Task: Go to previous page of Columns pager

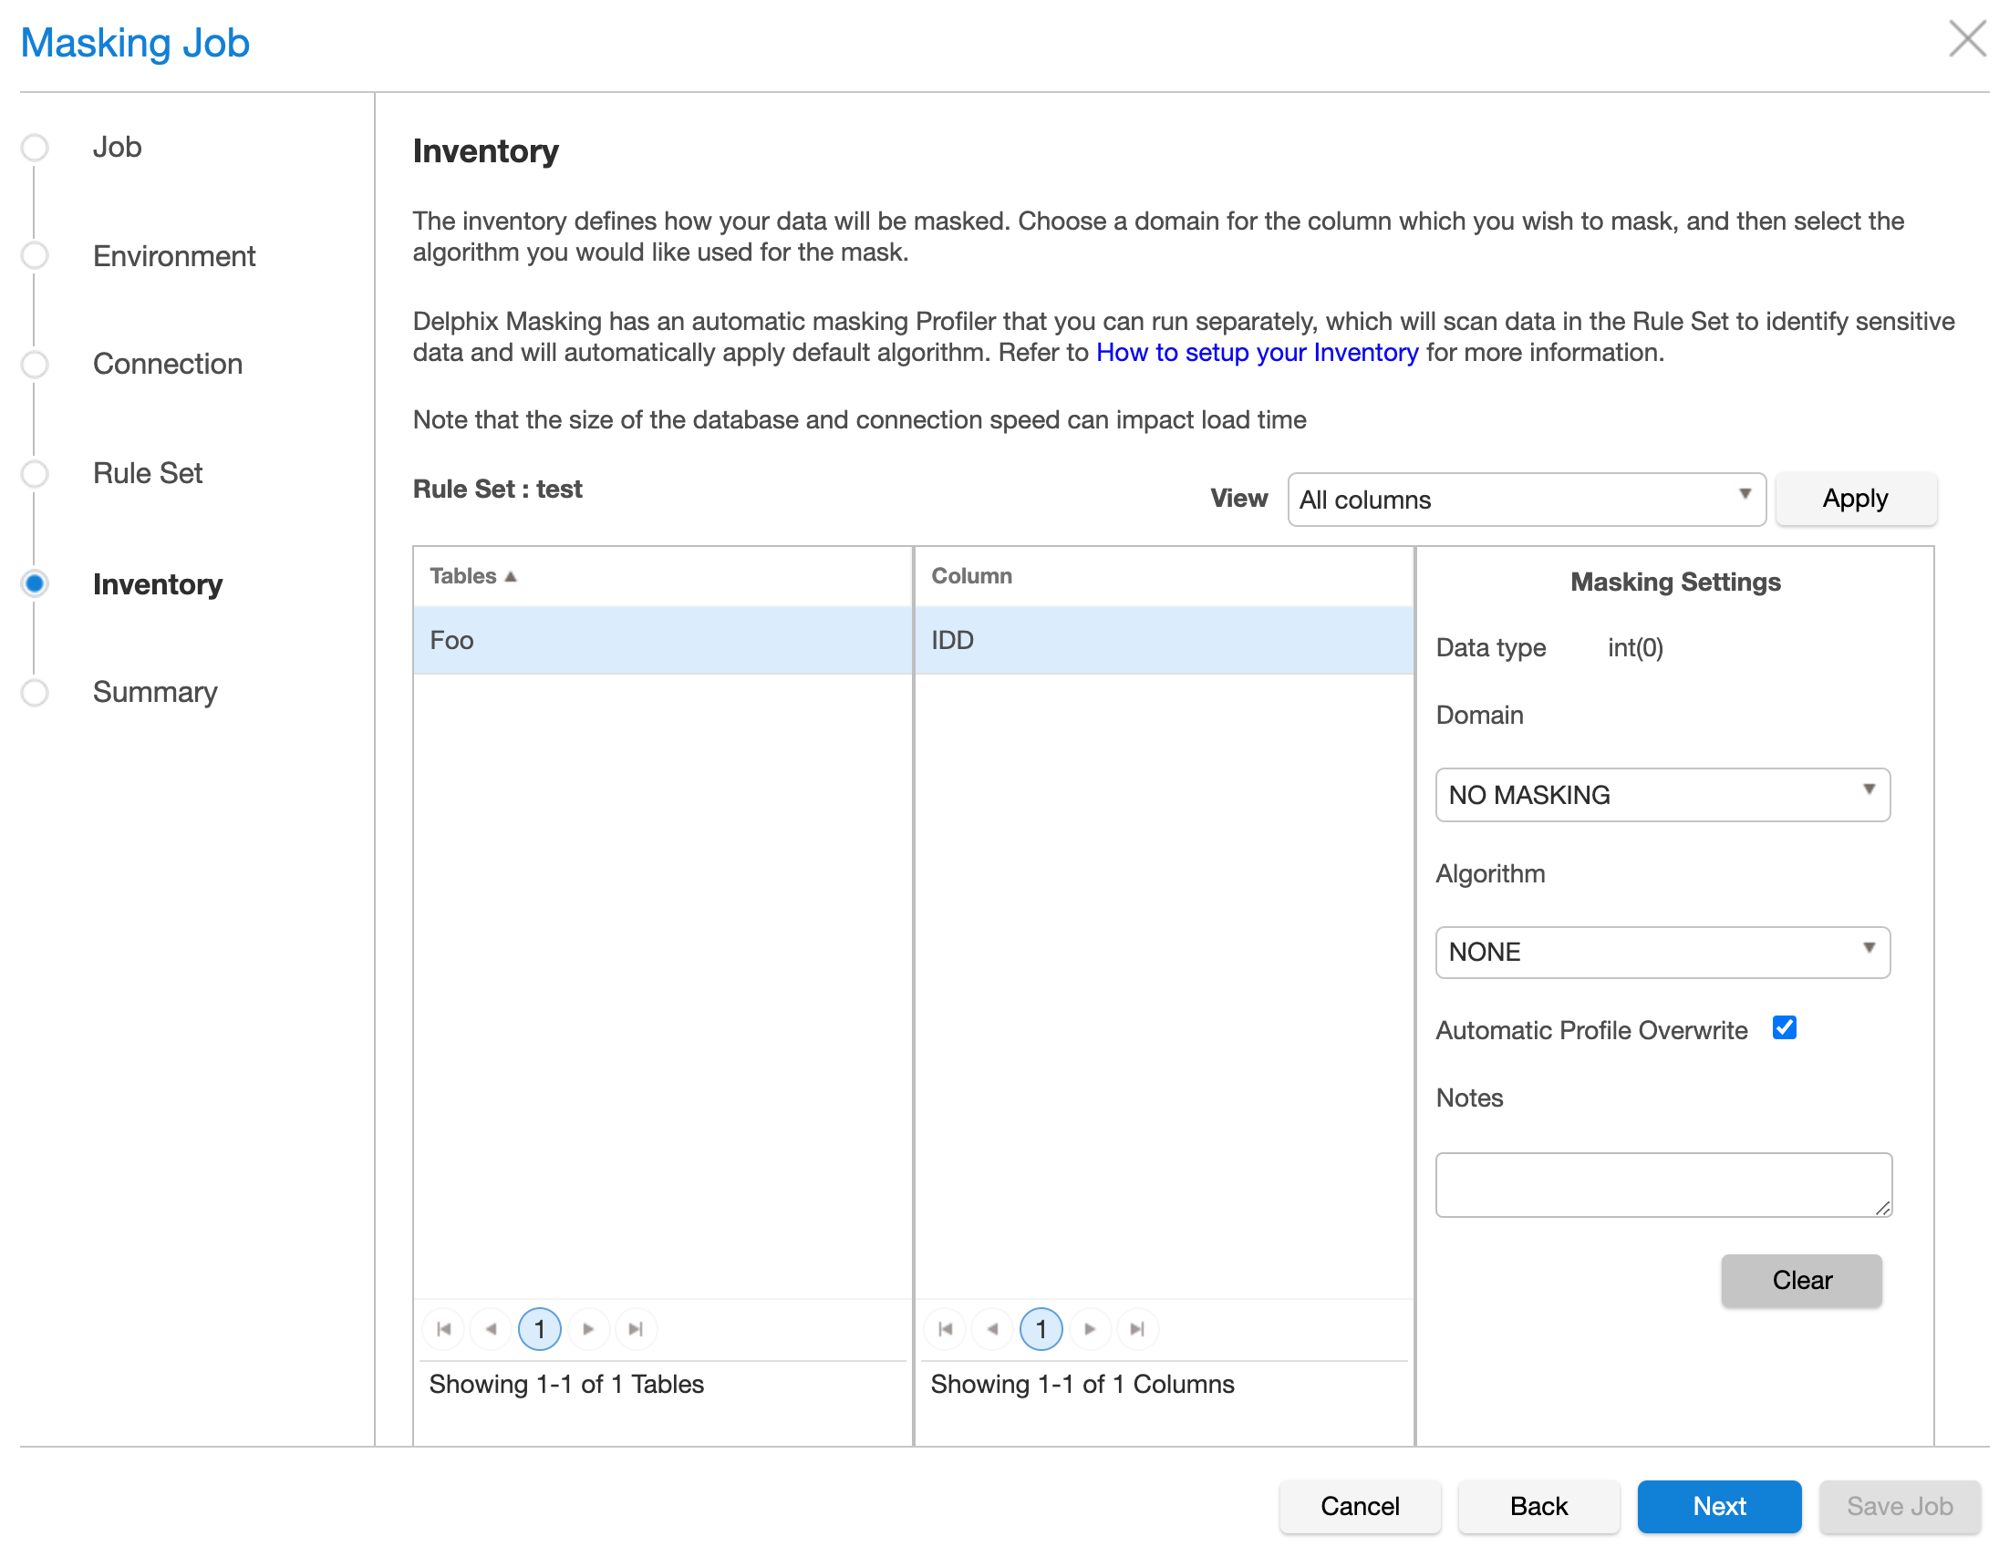Action: point(993,1329)
